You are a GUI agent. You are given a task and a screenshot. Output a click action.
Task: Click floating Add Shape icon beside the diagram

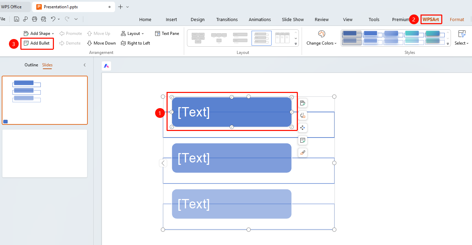pyautogui.click(x=303, y=103)
